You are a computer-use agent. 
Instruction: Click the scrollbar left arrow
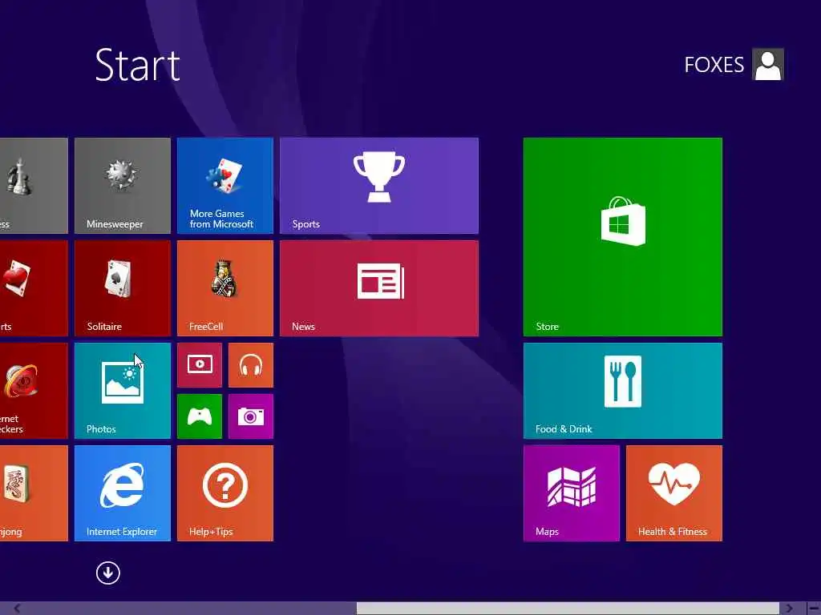point(17,609)
